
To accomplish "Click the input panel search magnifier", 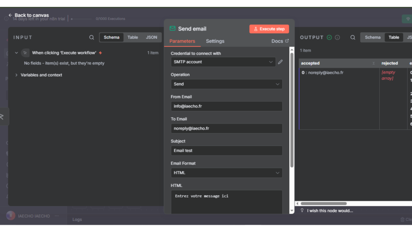I will pos(91,37).
